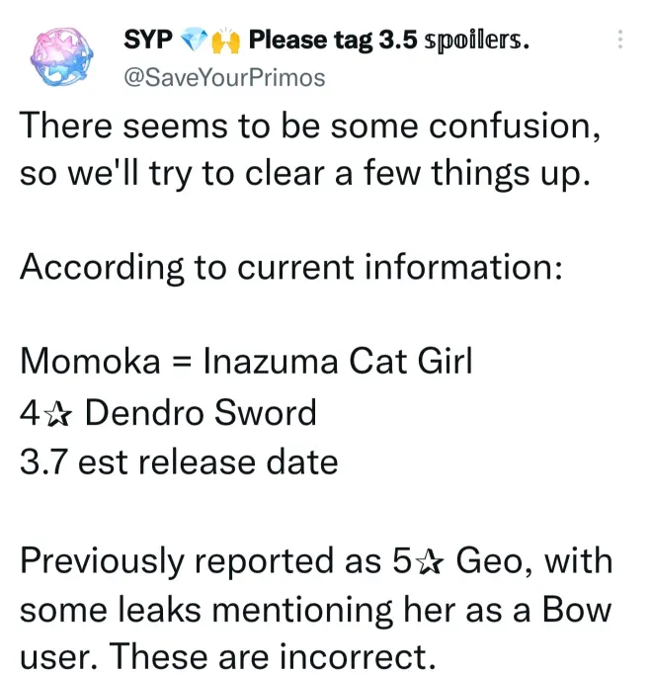Click the 'Previously reported as' text

(201, 562)
